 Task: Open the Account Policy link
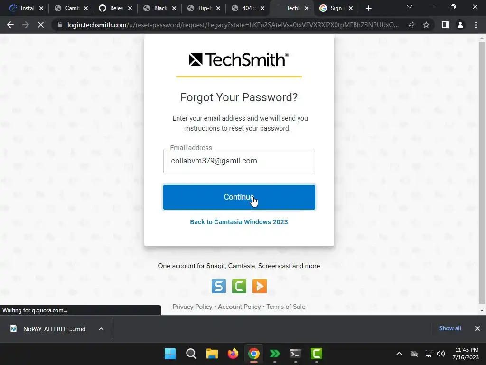239,307
